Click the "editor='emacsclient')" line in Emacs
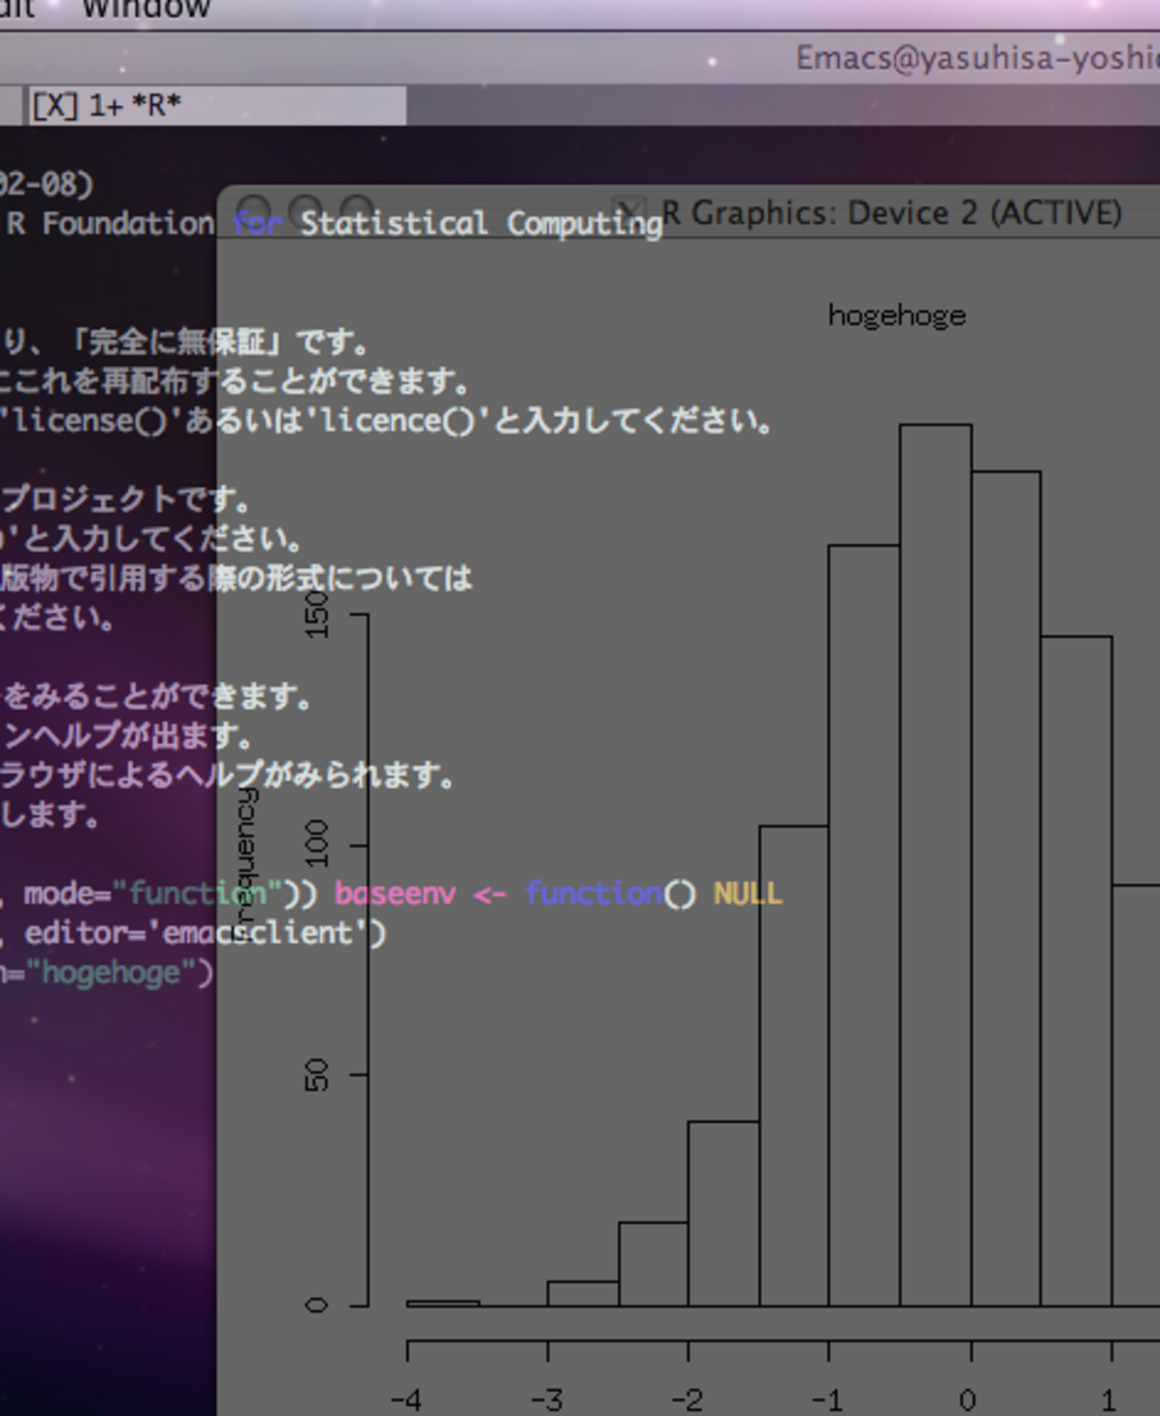Screen dimensions: 1160x1416 point(205,933)
